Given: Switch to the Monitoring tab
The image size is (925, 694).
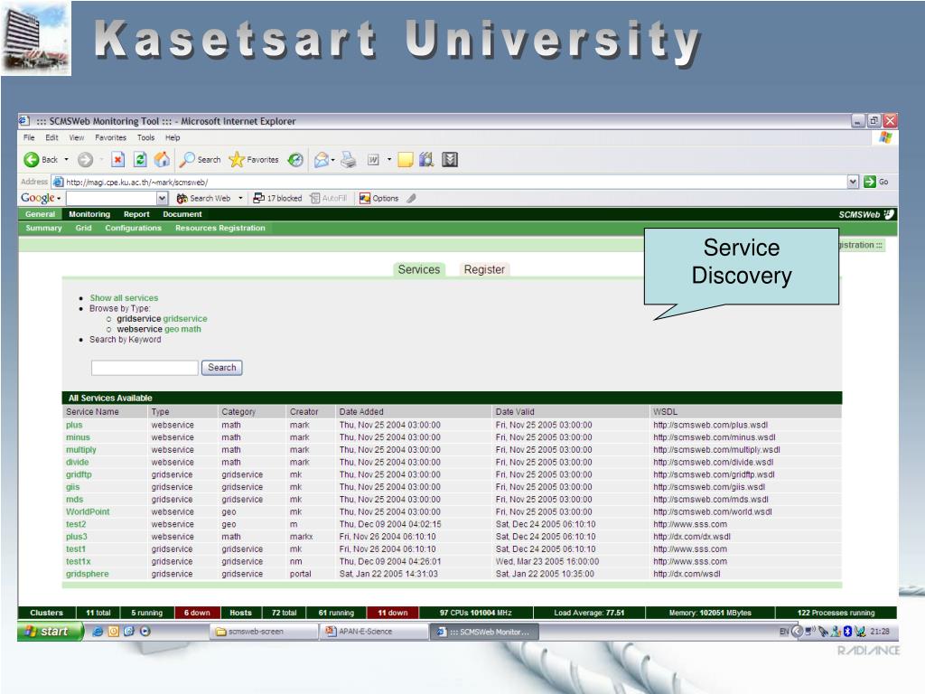Looking at the screenshot, I should point(89,214).
